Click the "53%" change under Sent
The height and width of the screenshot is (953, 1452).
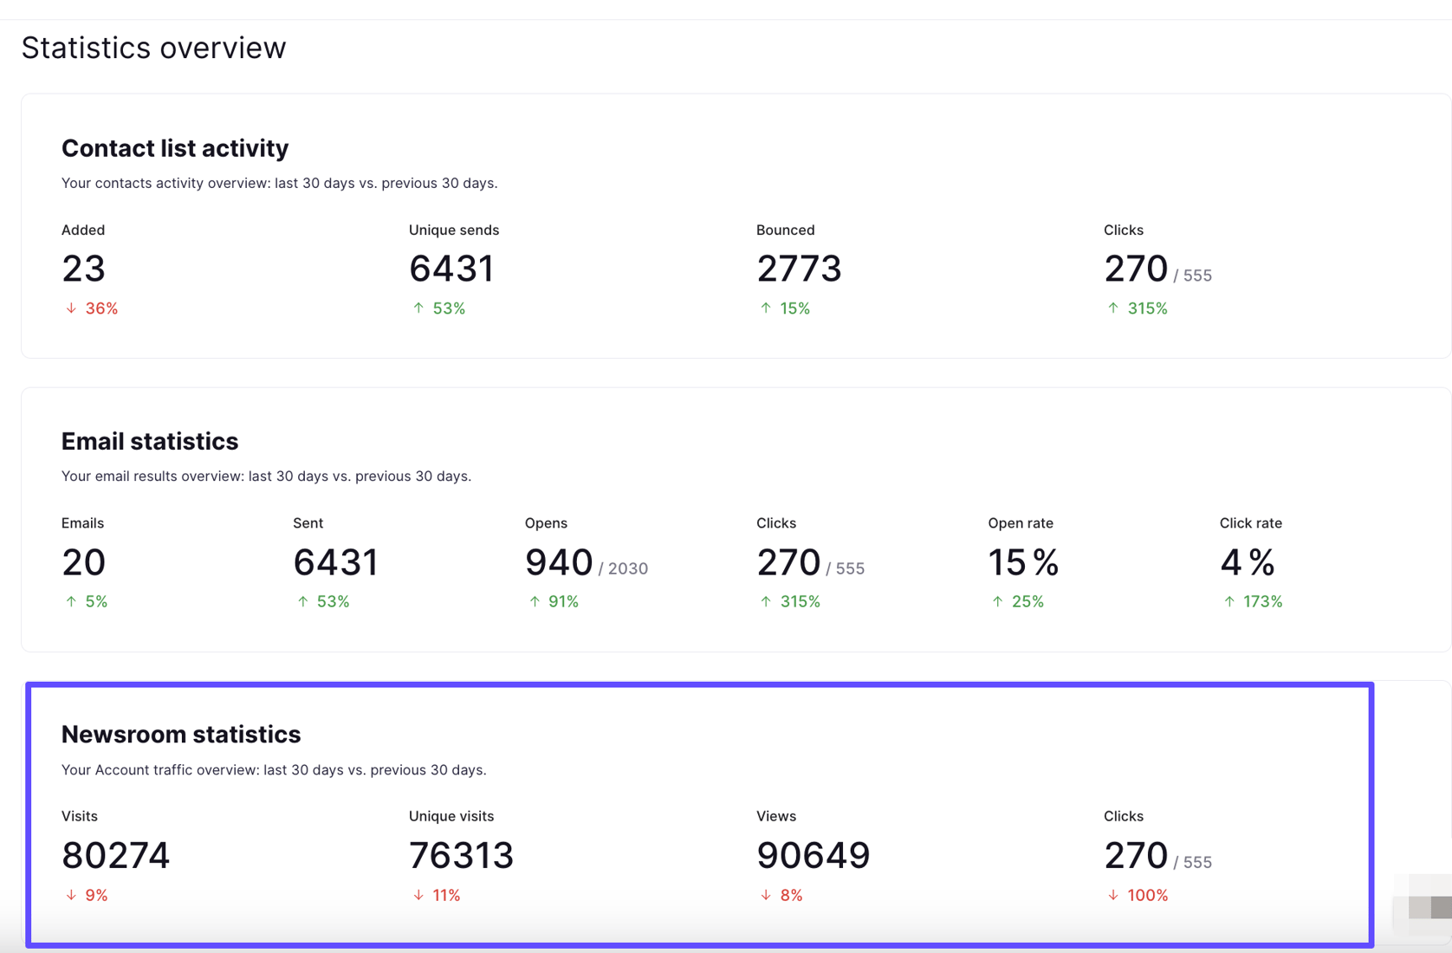pos(333,601)
